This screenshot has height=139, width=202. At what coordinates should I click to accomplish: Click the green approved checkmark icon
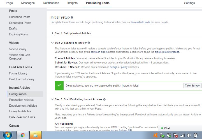[x=59, y=85]
